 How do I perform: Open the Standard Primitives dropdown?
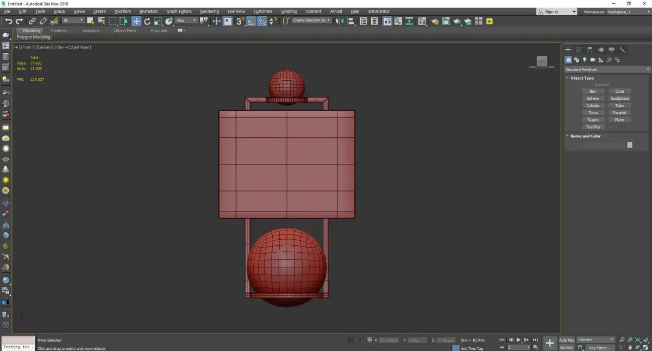pyautogui.click(x=607, y=69)
